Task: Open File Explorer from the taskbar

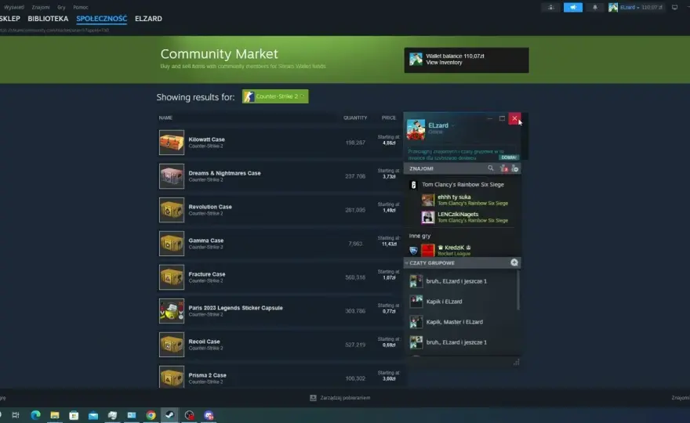Action: tap(55, 415)
